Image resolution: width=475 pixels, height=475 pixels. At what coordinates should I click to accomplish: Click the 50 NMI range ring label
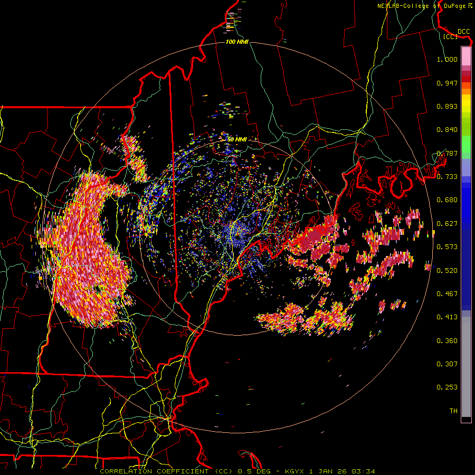click(x=237, y=139)
